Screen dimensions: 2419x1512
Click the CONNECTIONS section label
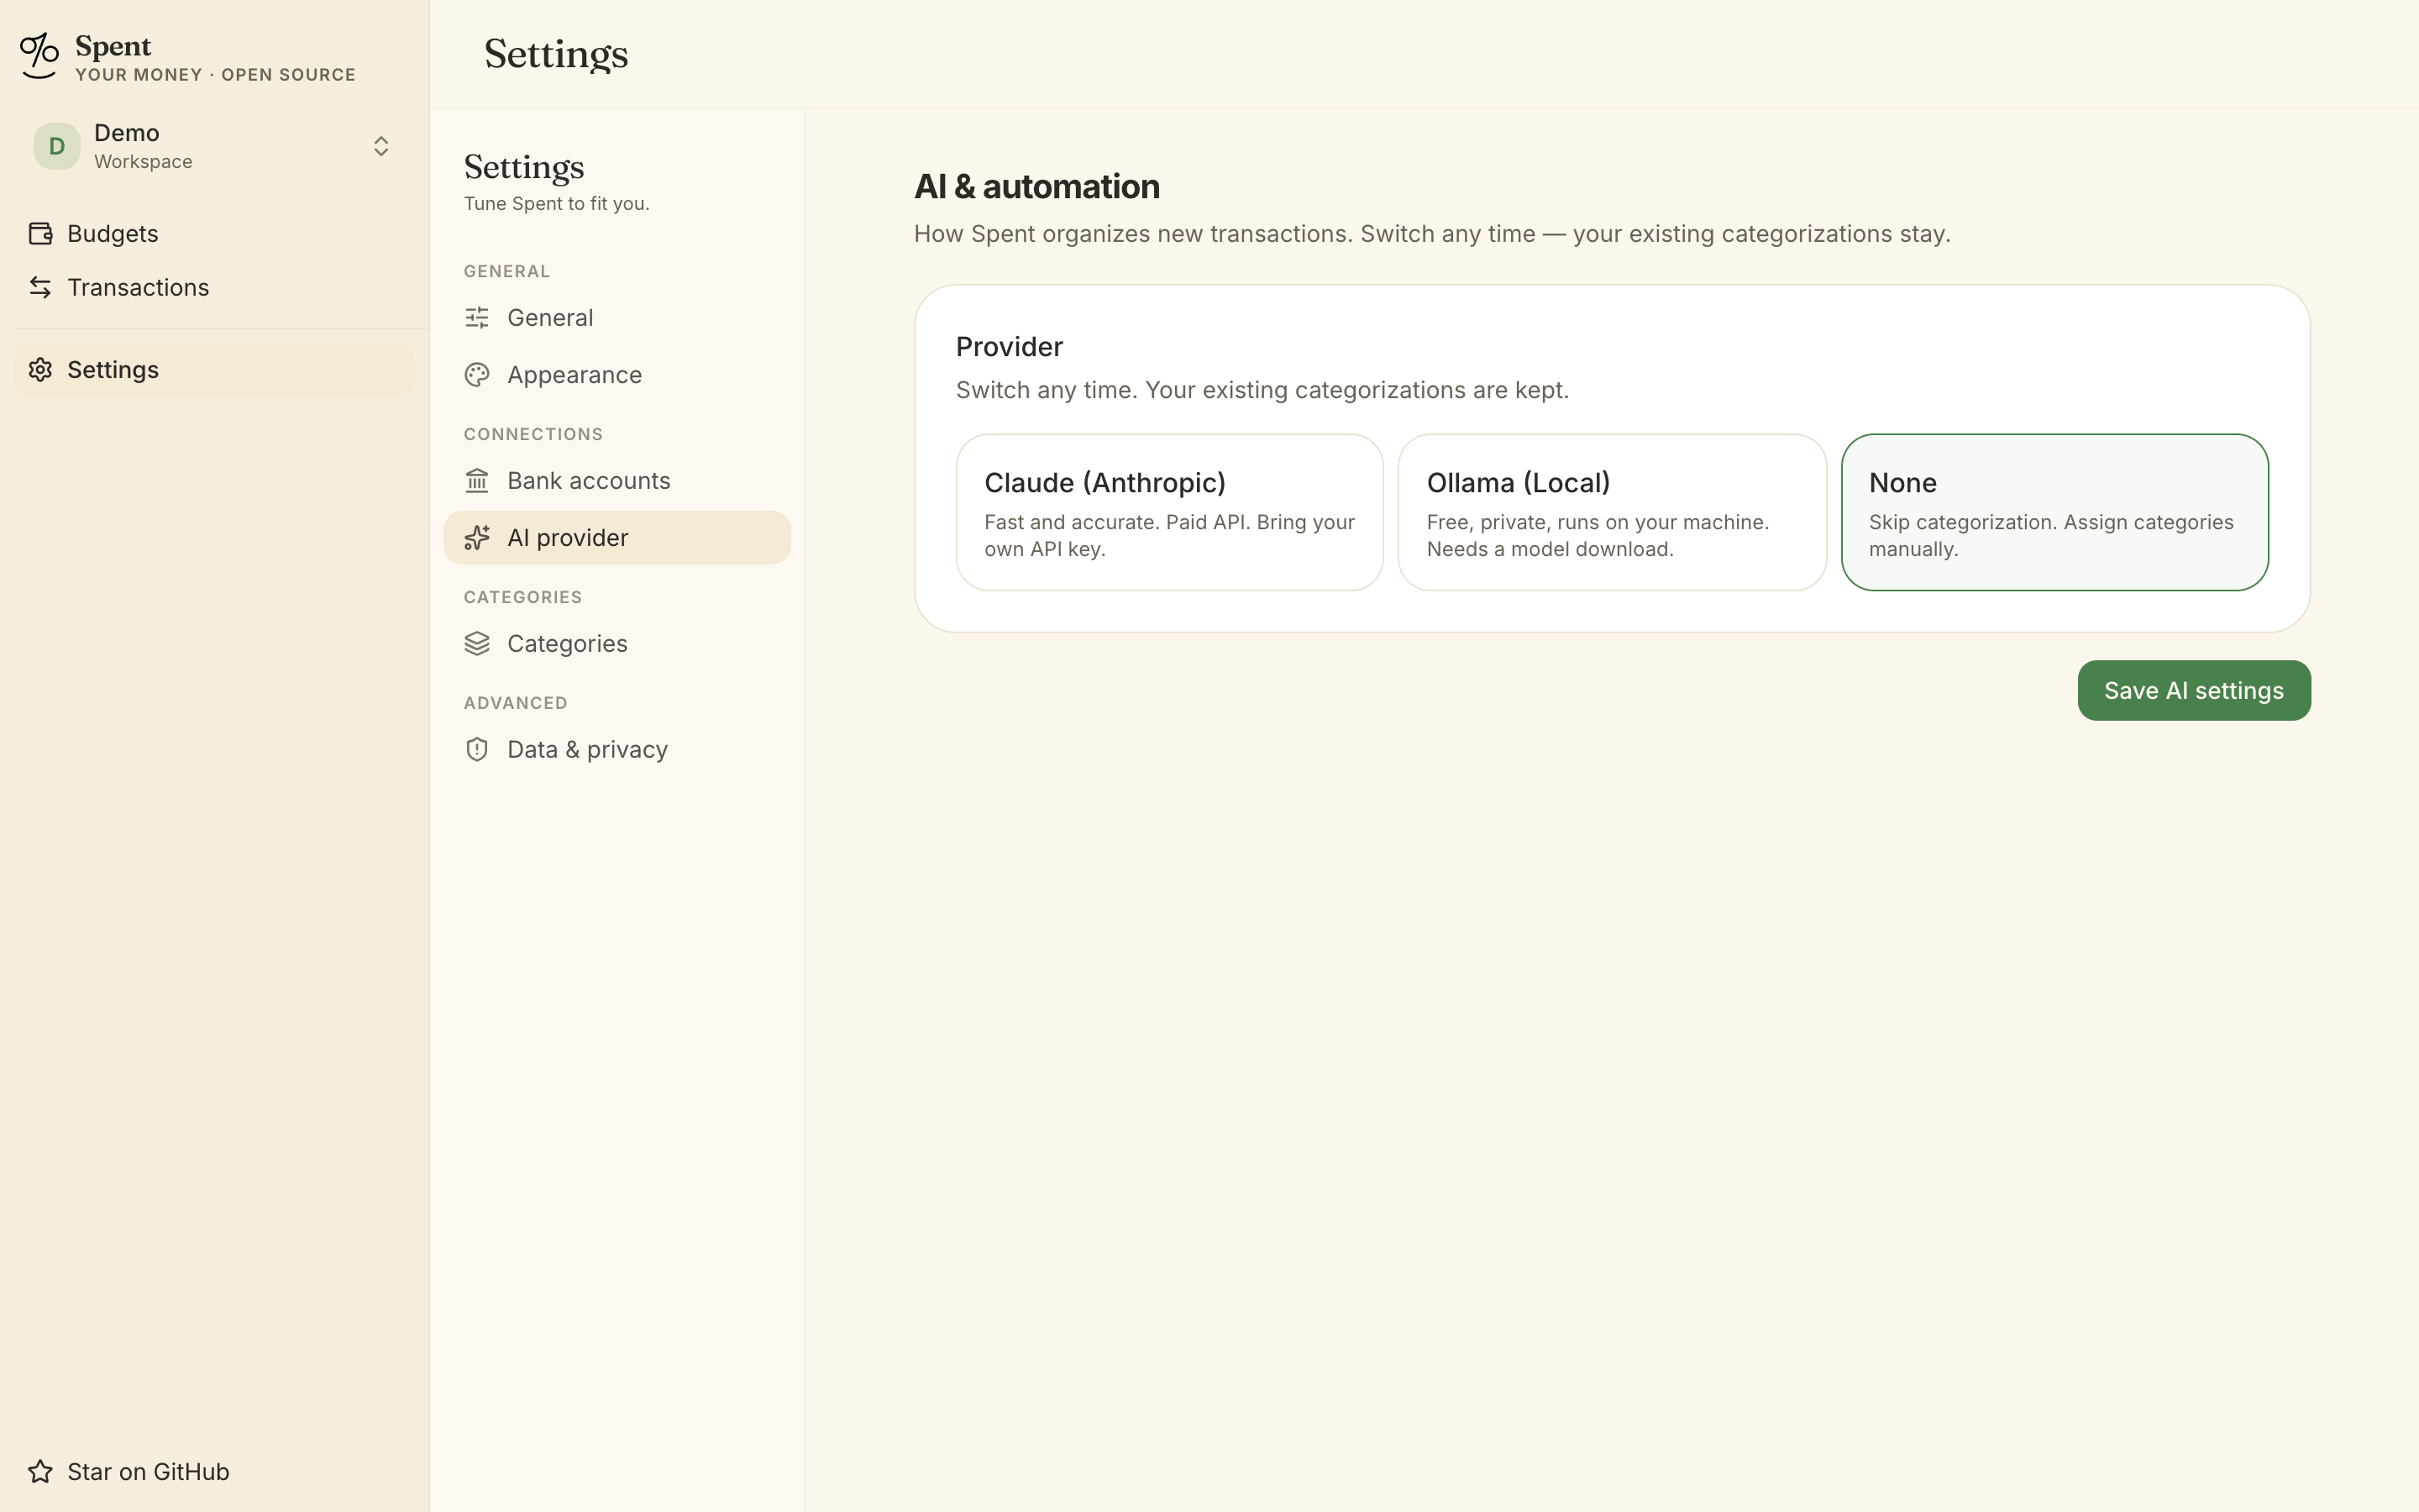tap(533, 434)
